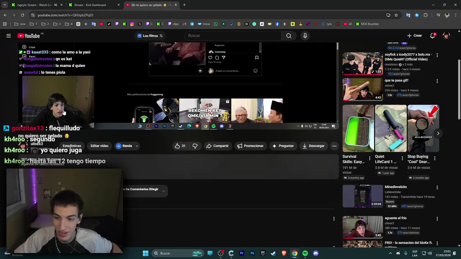Click the Estadísticas button

(72, 146)
